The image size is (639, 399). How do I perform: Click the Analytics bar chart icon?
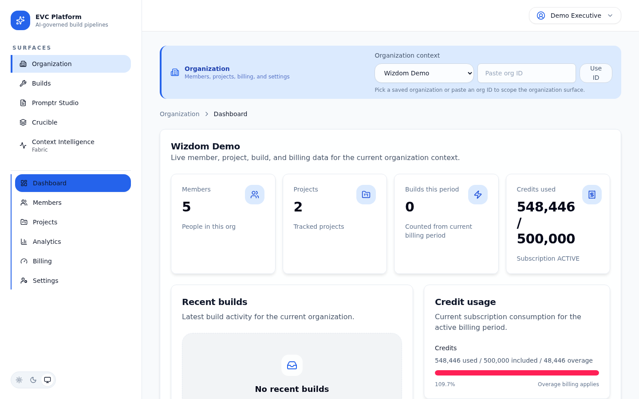24,241
